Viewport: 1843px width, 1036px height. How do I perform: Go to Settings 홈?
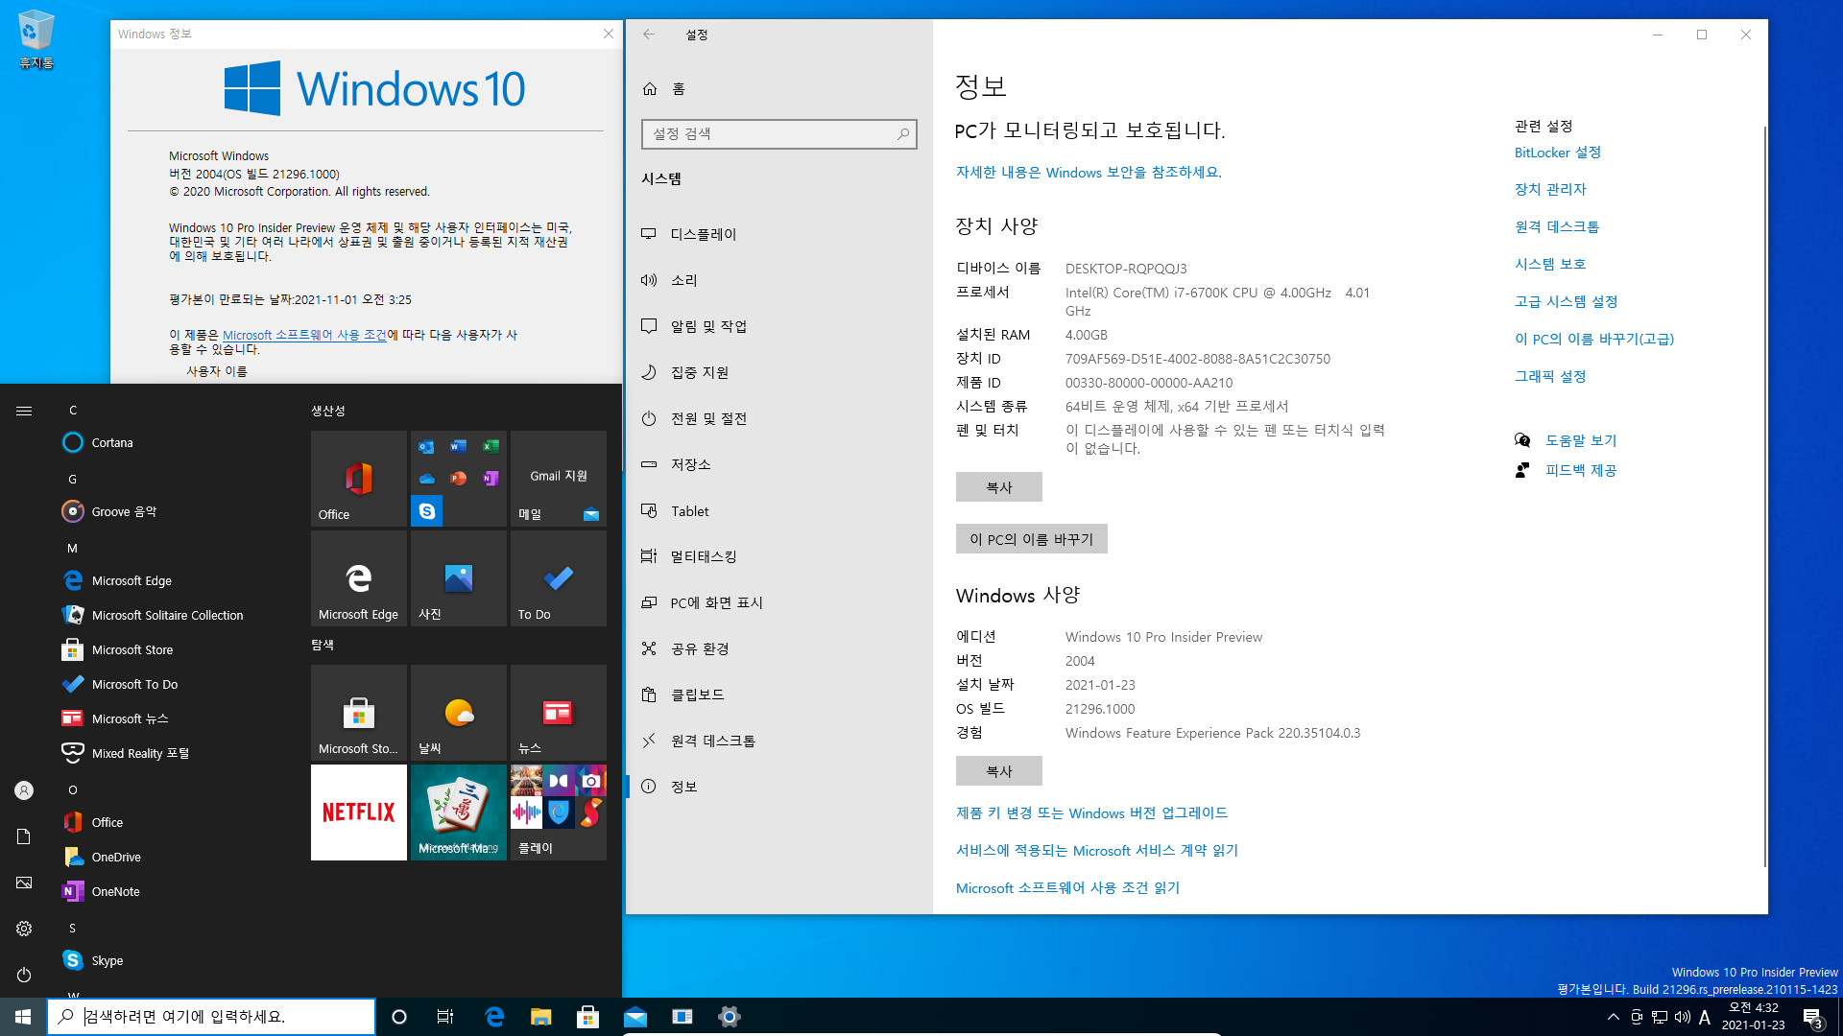coord(778,88)
